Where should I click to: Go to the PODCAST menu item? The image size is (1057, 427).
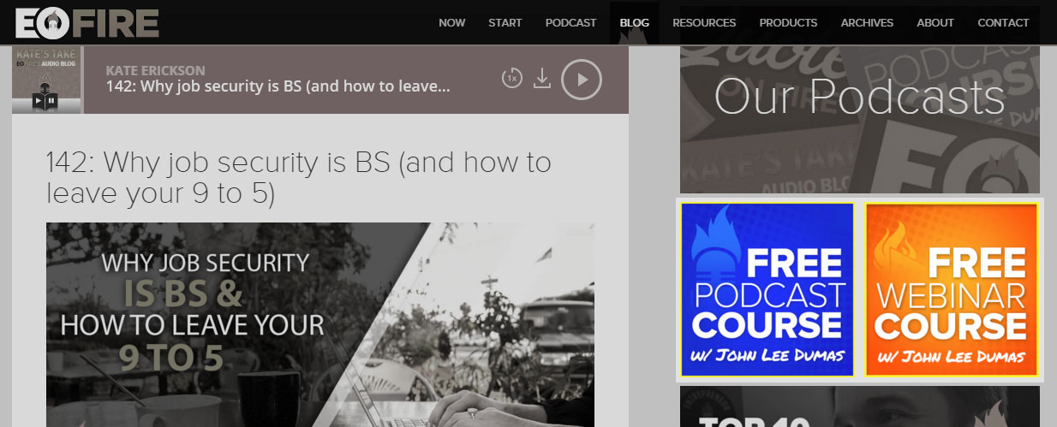pos(570,23)
